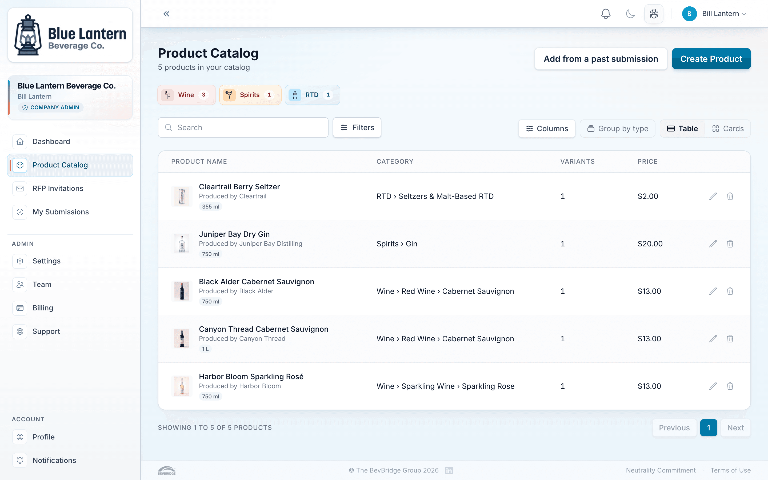Image resolution: width=768 pixels, height=480 pixels.
Task: Filter by Wine category chip
Action: click(187, 95)
